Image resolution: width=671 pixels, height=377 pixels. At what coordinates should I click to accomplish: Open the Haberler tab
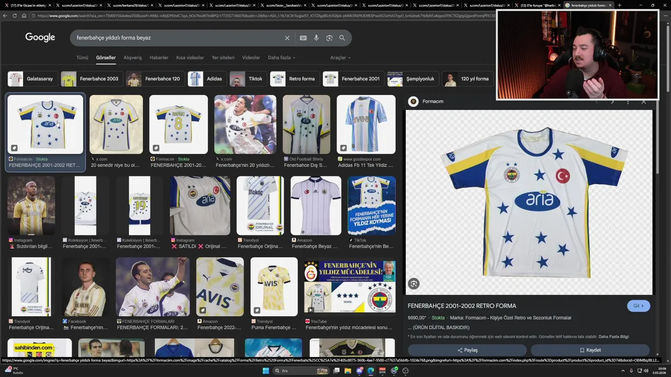pos(159,58)
